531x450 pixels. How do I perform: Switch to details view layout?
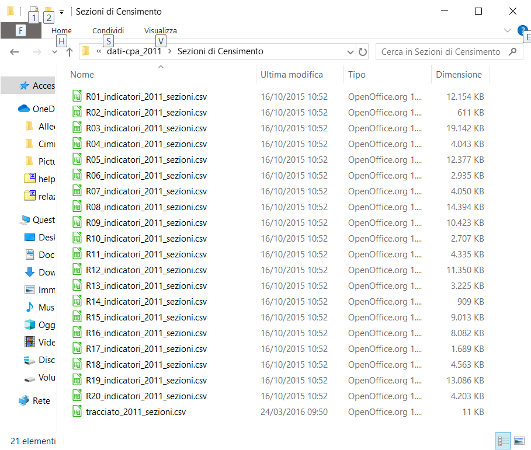502,441
